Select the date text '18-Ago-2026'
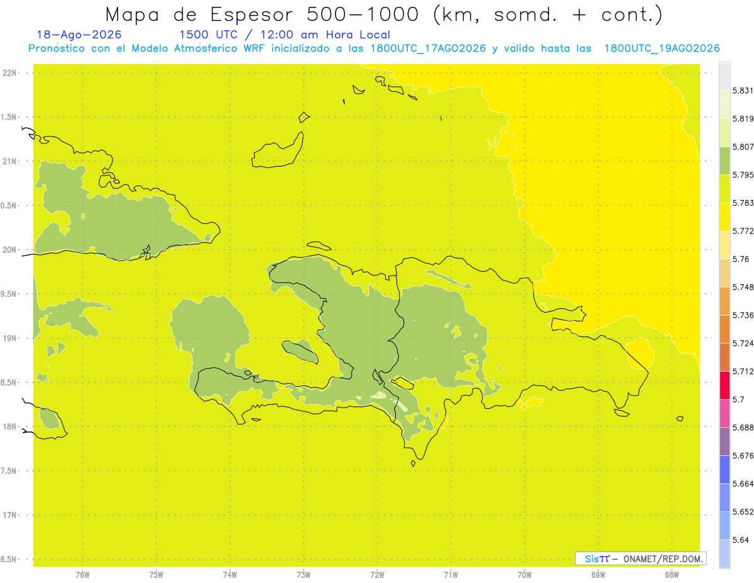 click(79, 35)
